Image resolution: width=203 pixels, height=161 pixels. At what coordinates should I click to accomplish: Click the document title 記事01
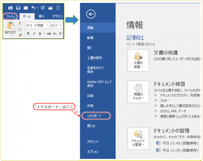135,38
